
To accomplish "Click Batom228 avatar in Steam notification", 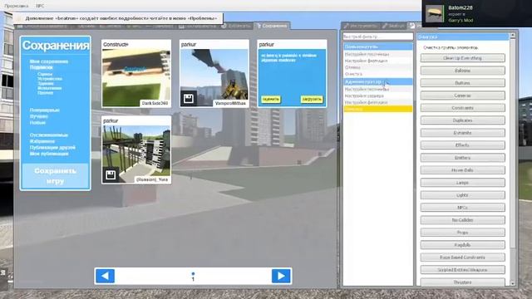I will click(x=434, y=14).
